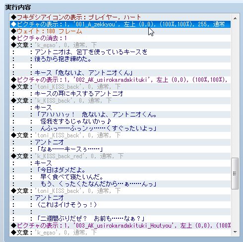The image size is (243, 242).
Task: Click the scrollbar down arrow
Action: (x=235, y=232)
